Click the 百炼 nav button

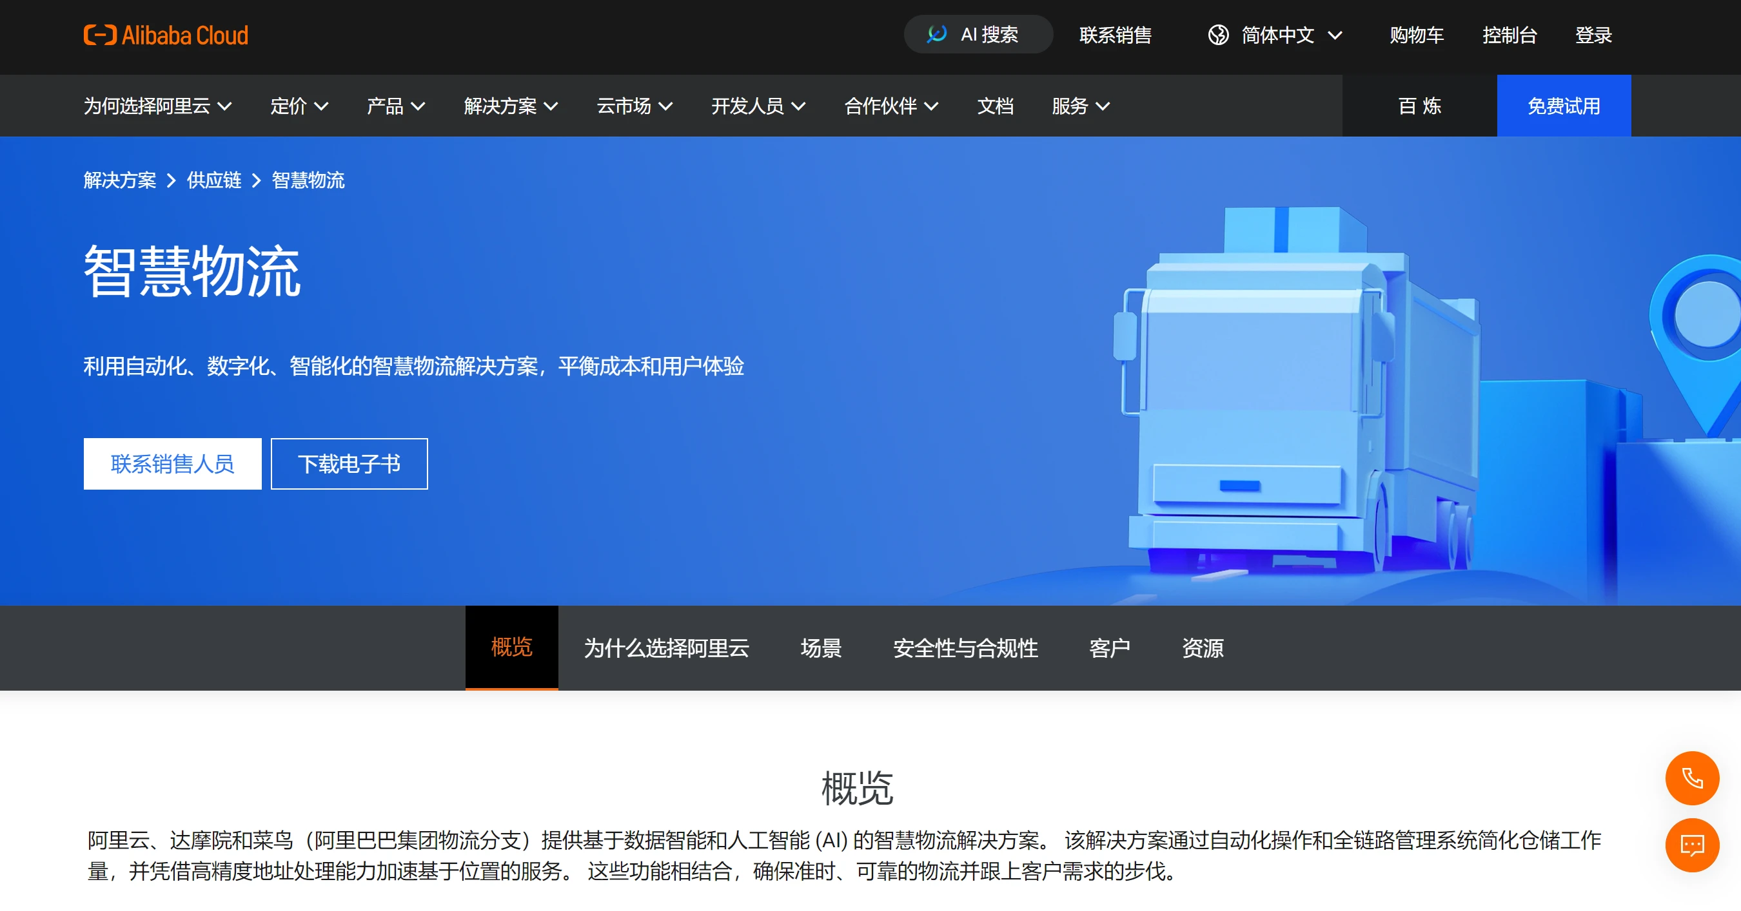1419,106
